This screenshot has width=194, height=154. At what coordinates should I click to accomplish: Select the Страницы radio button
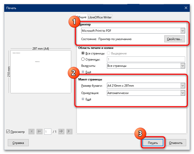[x=83, y=59]
